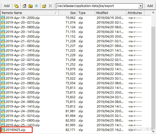This screenshot has height=134, width=156.
Task: Open the remote path dropdown arrow
Action: point(140,6)
